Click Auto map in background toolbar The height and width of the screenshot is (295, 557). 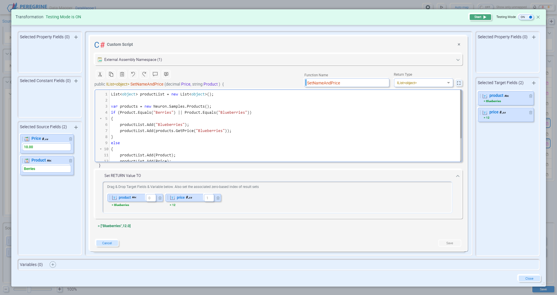coord(462,7)
